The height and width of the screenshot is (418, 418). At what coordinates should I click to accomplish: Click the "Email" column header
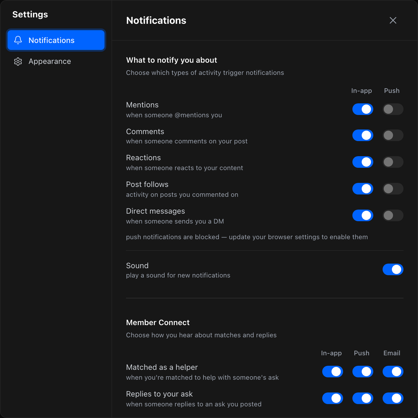[x=392, y=353]
